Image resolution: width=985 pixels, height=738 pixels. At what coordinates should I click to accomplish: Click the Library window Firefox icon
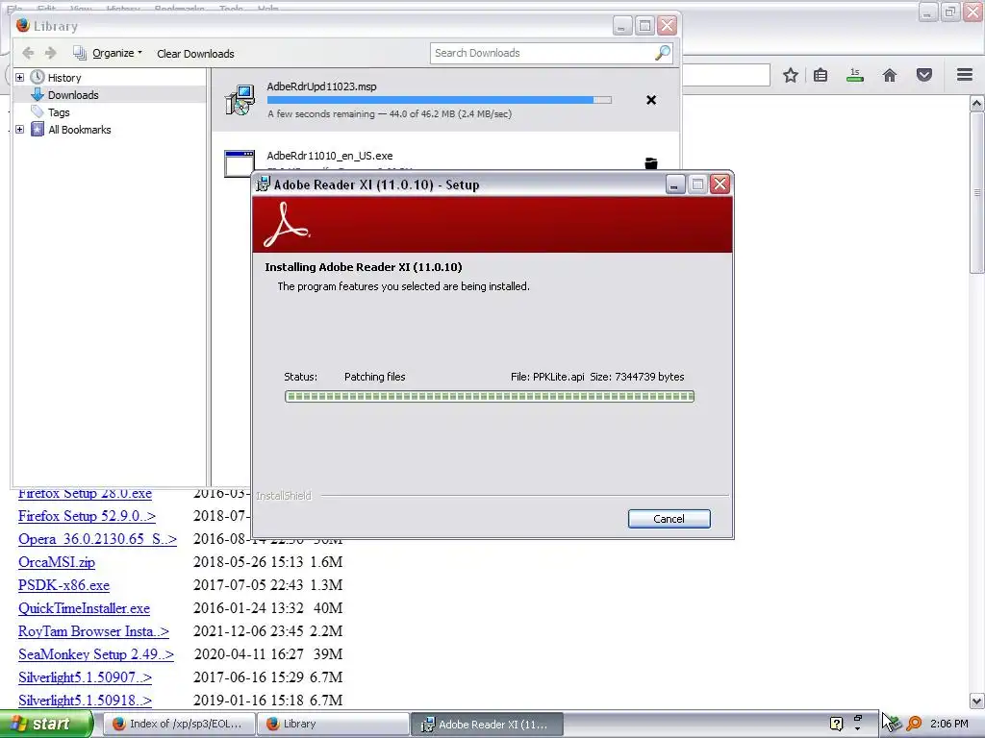coord(23,25)
